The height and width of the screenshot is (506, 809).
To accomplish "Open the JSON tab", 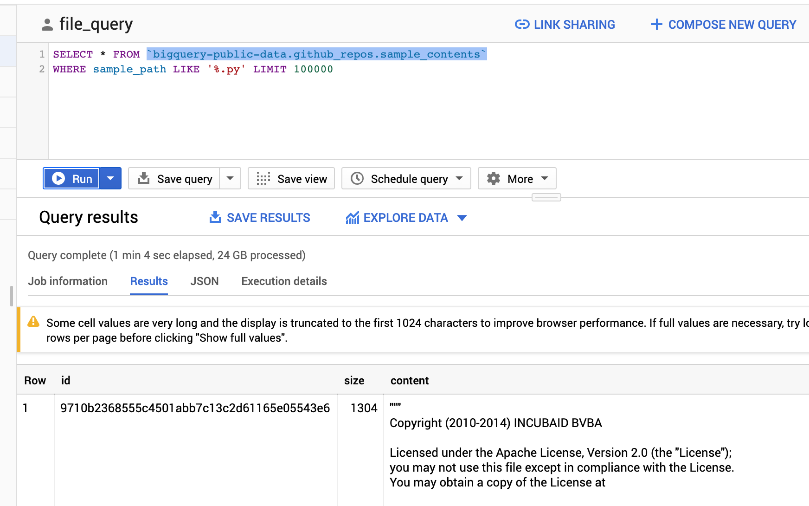I will pos(205,281).
